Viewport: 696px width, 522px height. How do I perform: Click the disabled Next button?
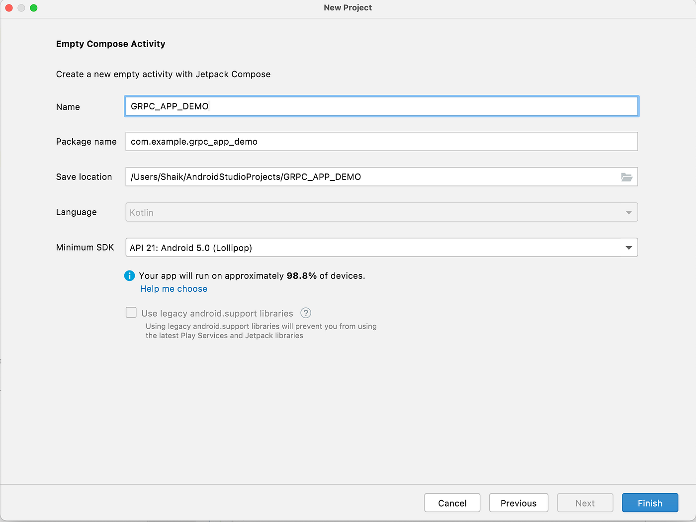click(x=585, y=503)
